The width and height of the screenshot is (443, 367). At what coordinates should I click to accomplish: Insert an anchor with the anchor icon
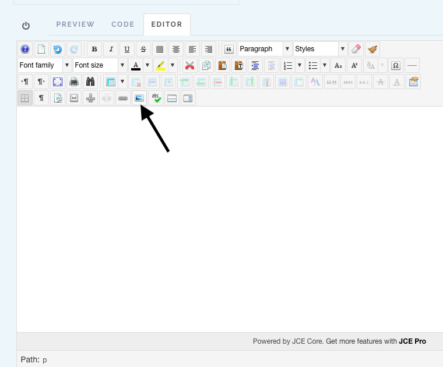pos(90,98)
